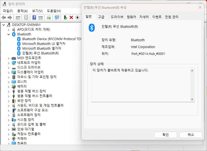The height and width of the screenshot is (151, 207).
Task: Select the 일반 tab
Action: [90, 17]
